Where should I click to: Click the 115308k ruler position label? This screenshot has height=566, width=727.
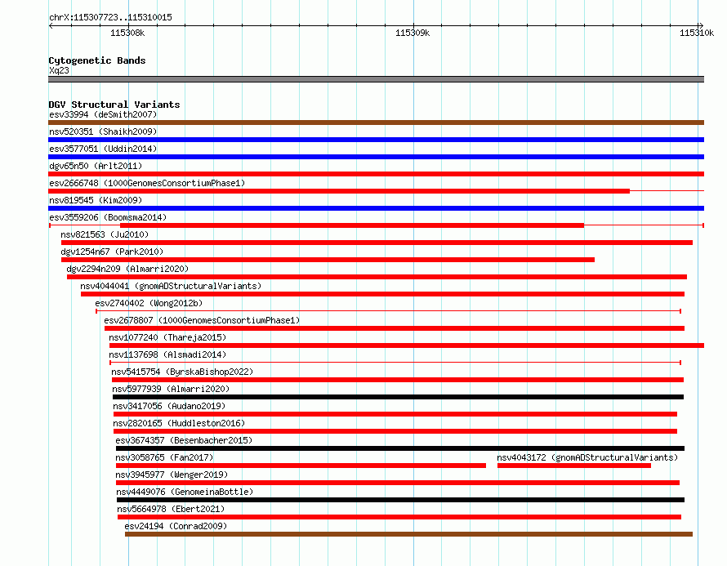127,33
